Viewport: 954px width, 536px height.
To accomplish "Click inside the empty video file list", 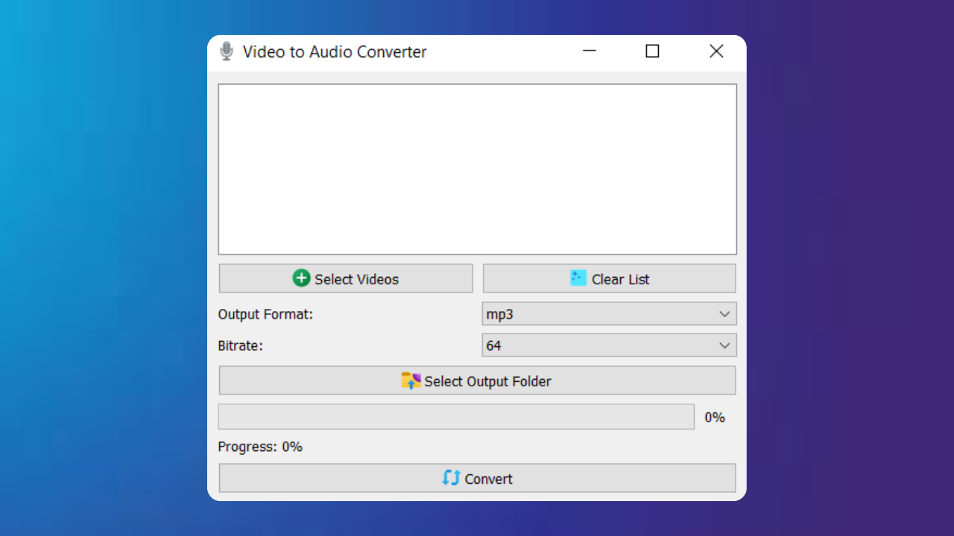I will click(x=477, y=169).
